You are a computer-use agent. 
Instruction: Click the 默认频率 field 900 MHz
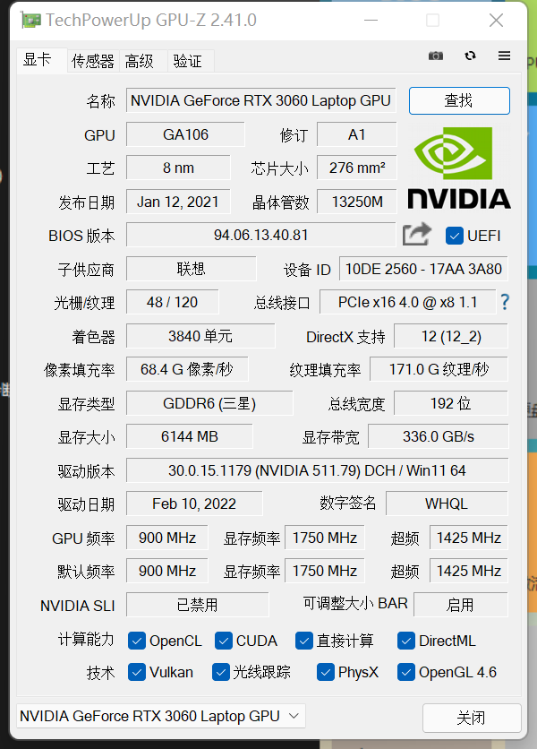[x=167, y=571]
